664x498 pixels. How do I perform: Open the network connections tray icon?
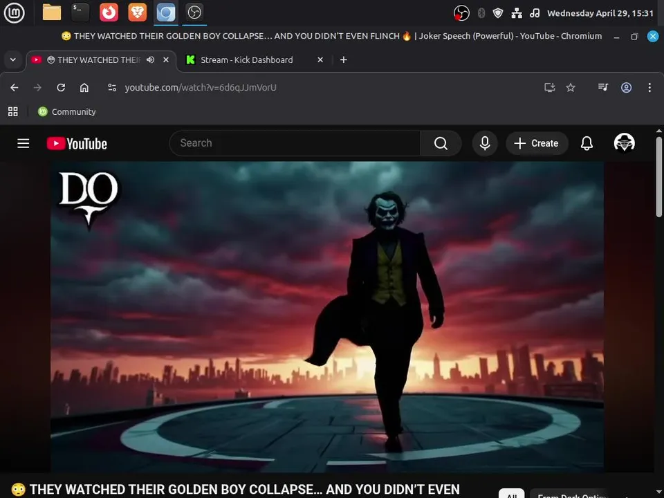517,13
